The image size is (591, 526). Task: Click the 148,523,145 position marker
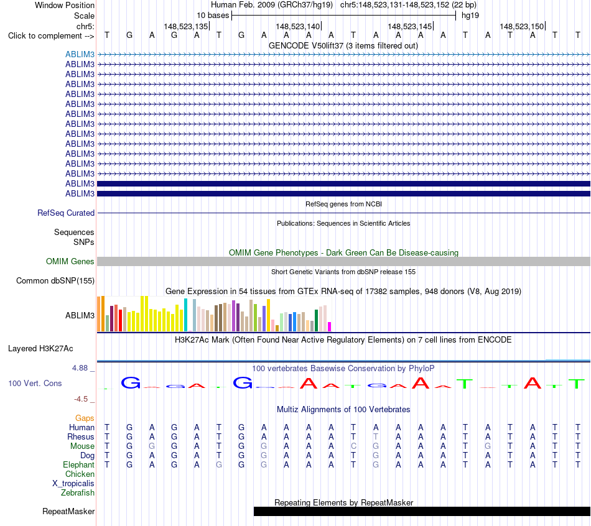click(410, 26)
